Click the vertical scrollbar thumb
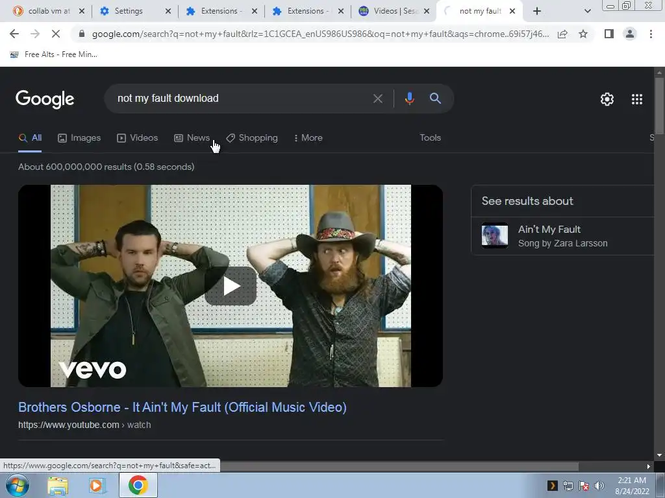Viewport: 665px width, 498px height. 659,106
